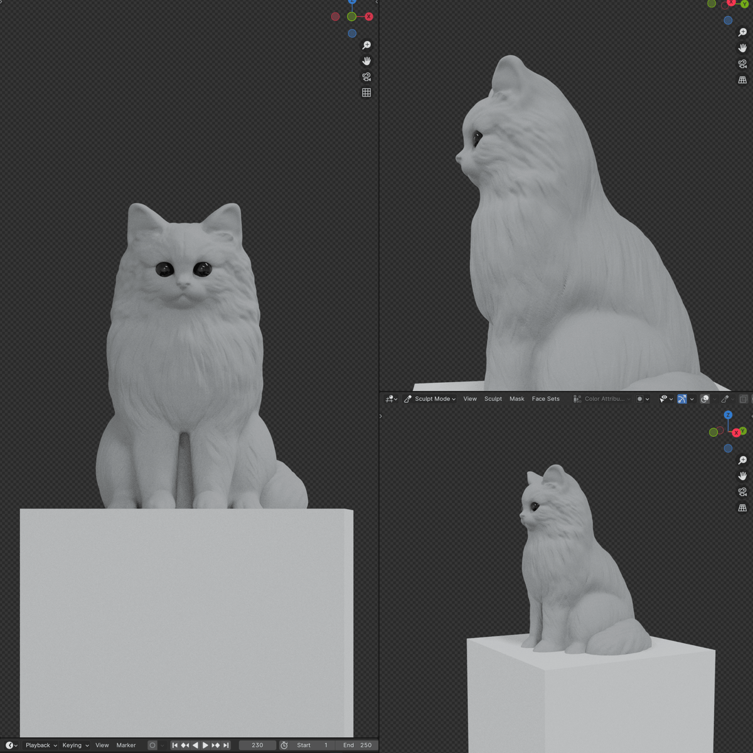The height and width of the screenshot is (753, 753).
Task: Open the Keying dropdown in the timeline
Action: point(72,745)
